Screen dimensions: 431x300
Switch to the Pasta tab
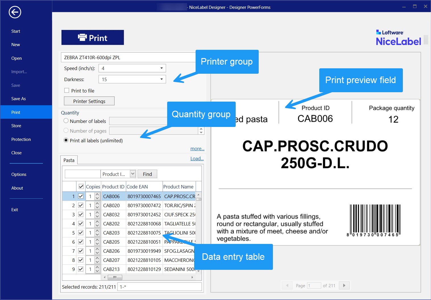click(69, 160)
